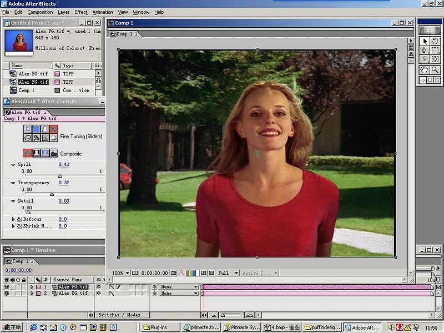
Task: Select the Hand tool
Action: [x=424, y=70]
